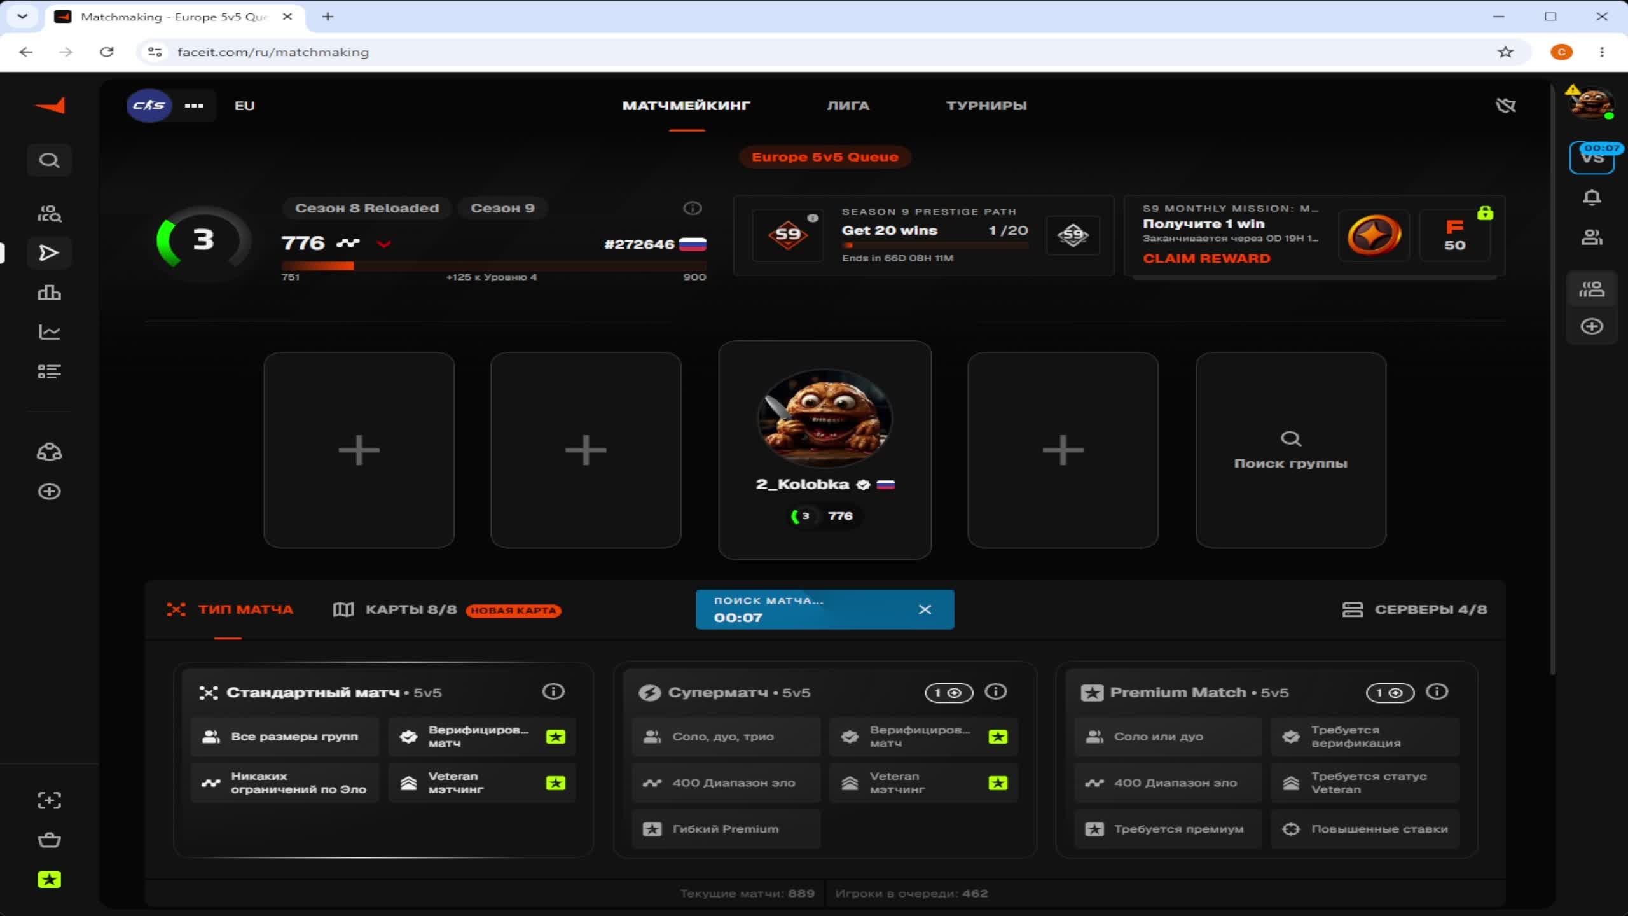This screenshot has width=1628, height=916.
Task: Open the search icon in left sidebar
Action: tap(49, 160)
